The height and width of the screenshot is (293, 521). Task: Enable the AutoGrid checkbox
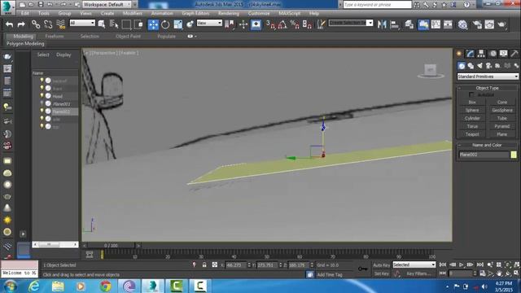tap(471, 94)
